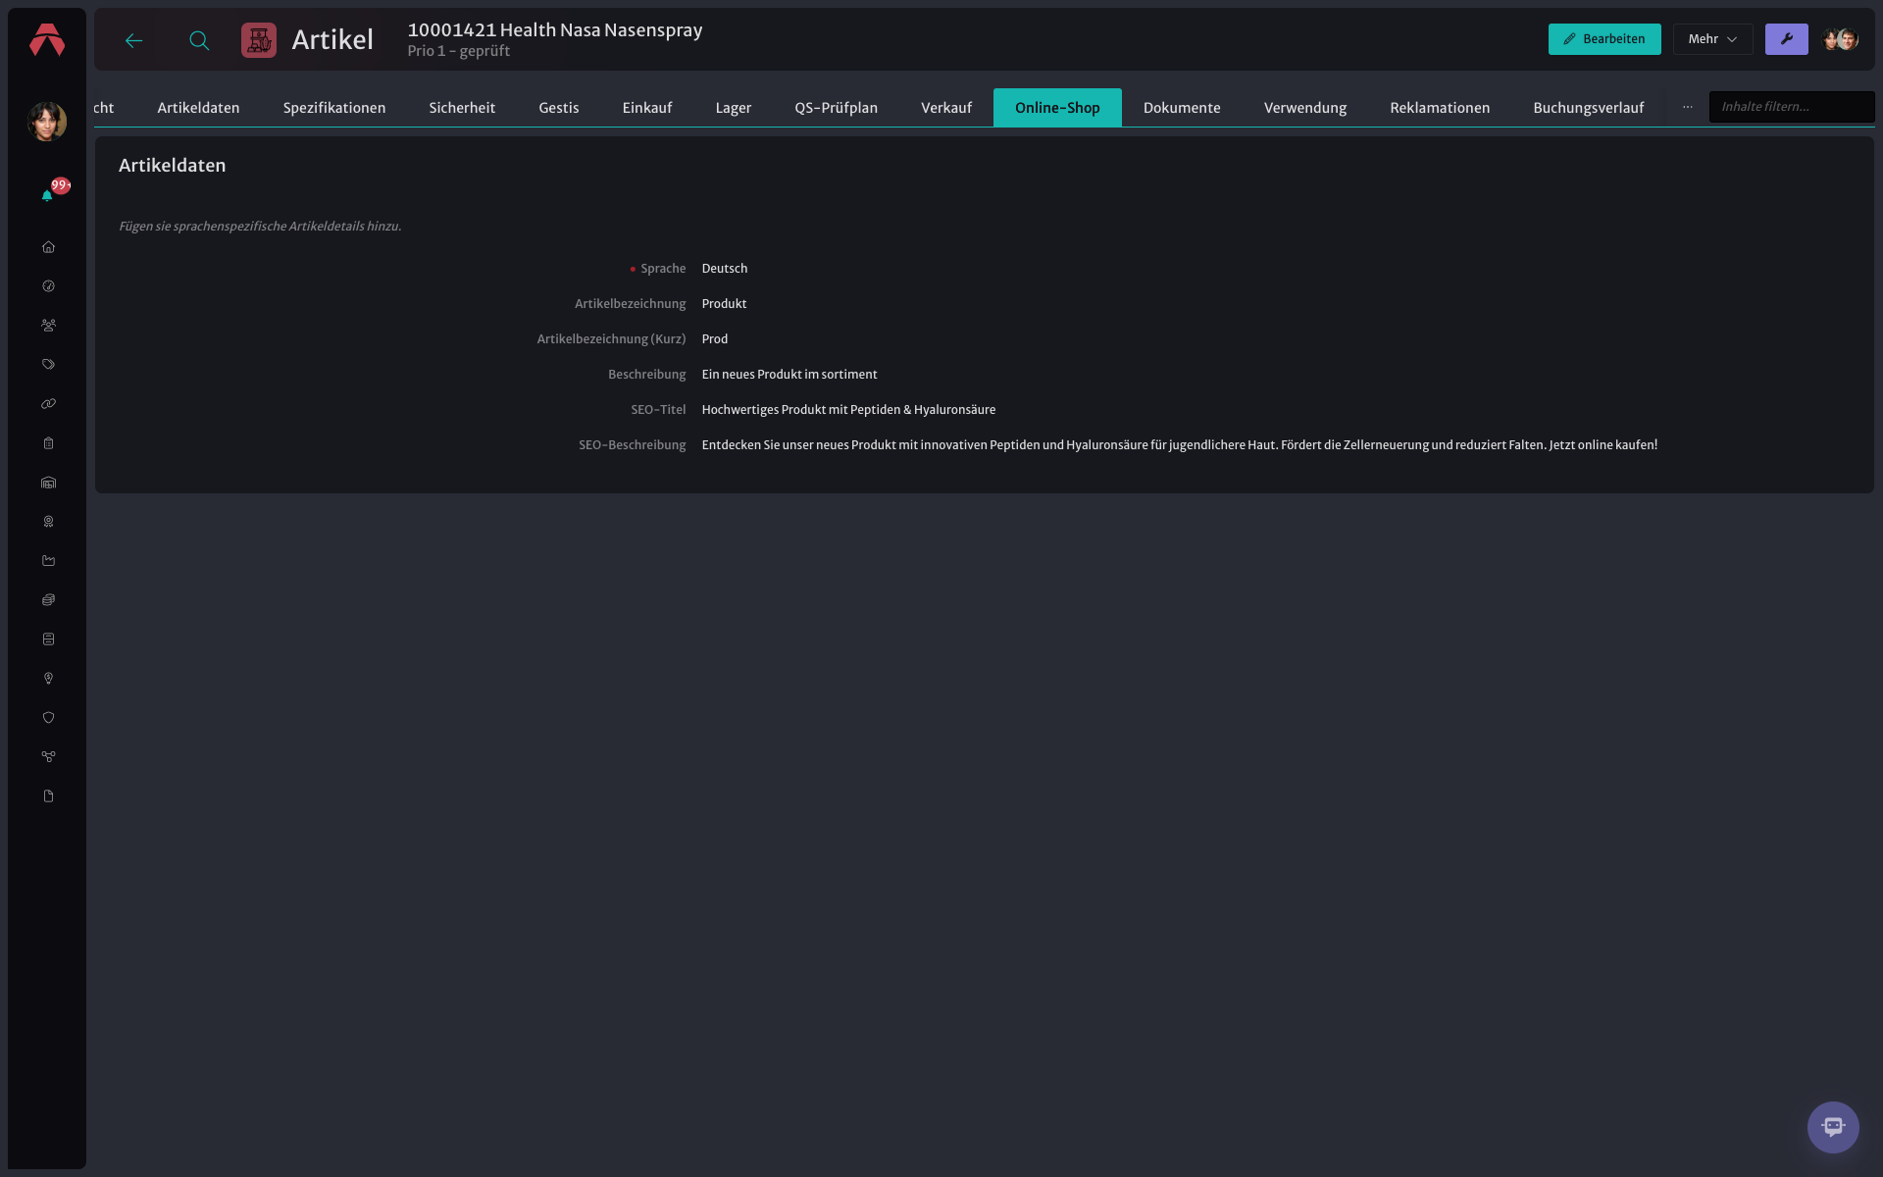Focus the 'Inhalte filtern...' filter field
This screenshot has height=1177, width=1883.
point(1792,107)
